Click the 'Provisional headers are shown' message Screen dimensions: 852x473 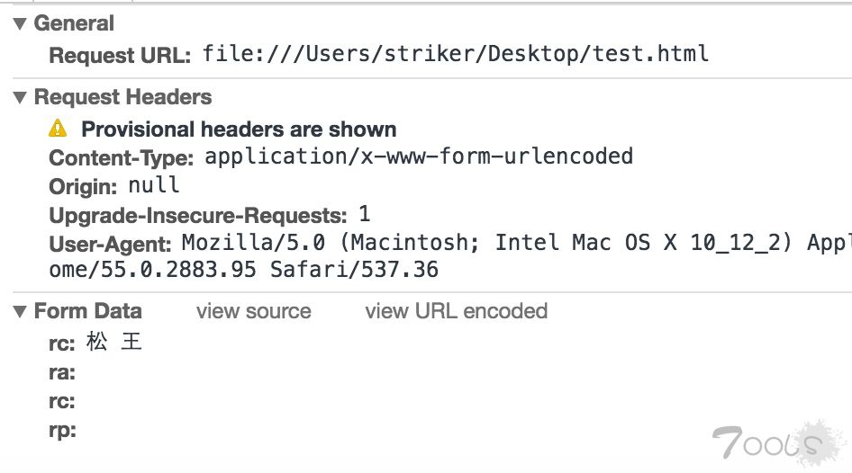[x=239, y=129]
